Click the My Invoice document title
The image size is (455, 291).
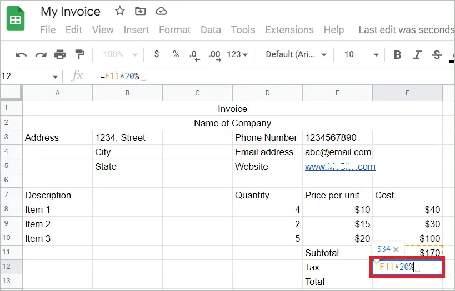coord(71,12)
